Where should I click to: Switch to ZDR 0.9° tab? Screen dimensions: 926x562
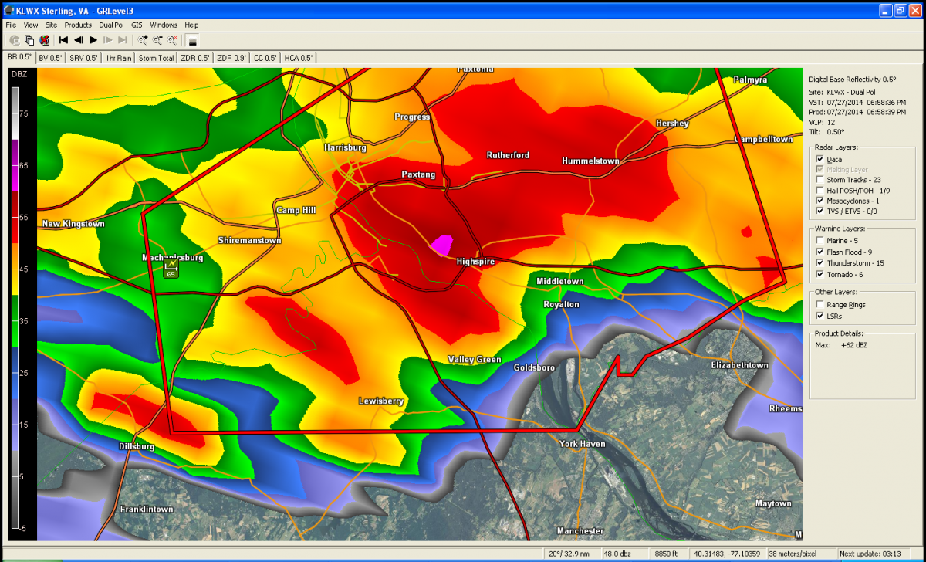(x=232, y=58)
